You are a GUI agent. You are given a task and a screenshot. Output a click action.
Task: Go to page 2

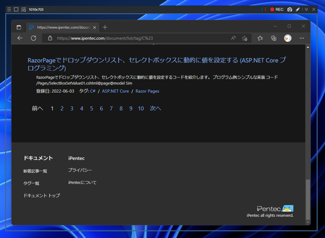62,108
